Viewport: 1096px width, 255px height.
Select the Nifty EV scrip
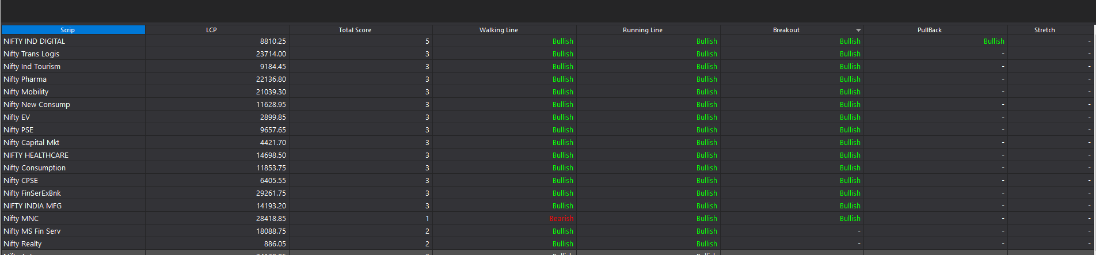coord(17,117)
